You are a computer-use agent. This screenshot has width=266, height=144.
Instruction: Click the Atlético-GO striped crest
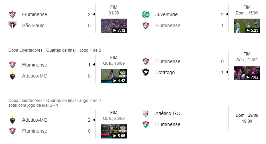pyautogui.click(x=146, y=113)
